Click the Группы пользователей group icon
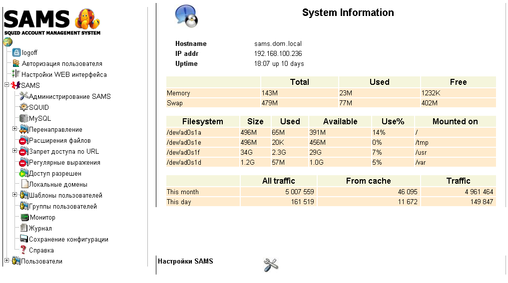 point(23,206)
